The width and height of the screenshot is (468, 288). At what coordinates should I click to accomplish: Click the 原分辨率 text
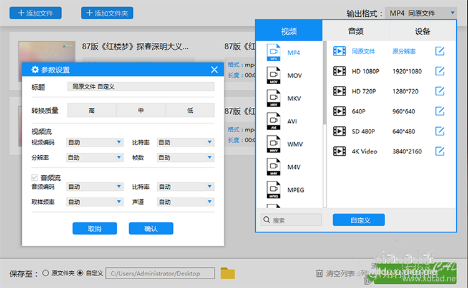tap(404, 51)
